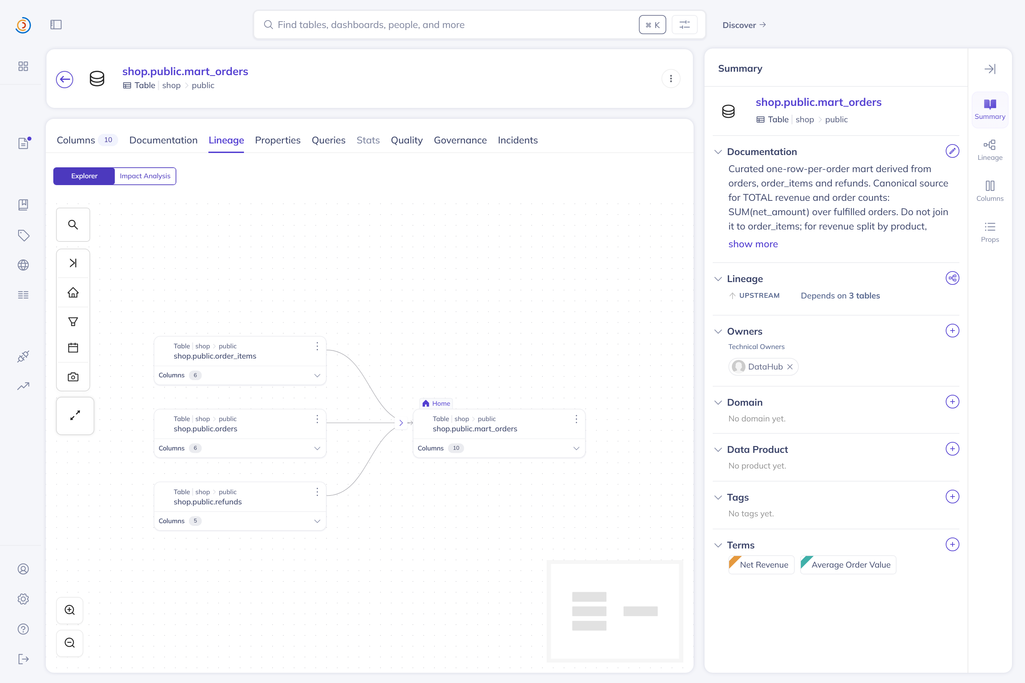Open the help question mark icon
This screenshot has height=683, width=1025.
click(23, 629)
